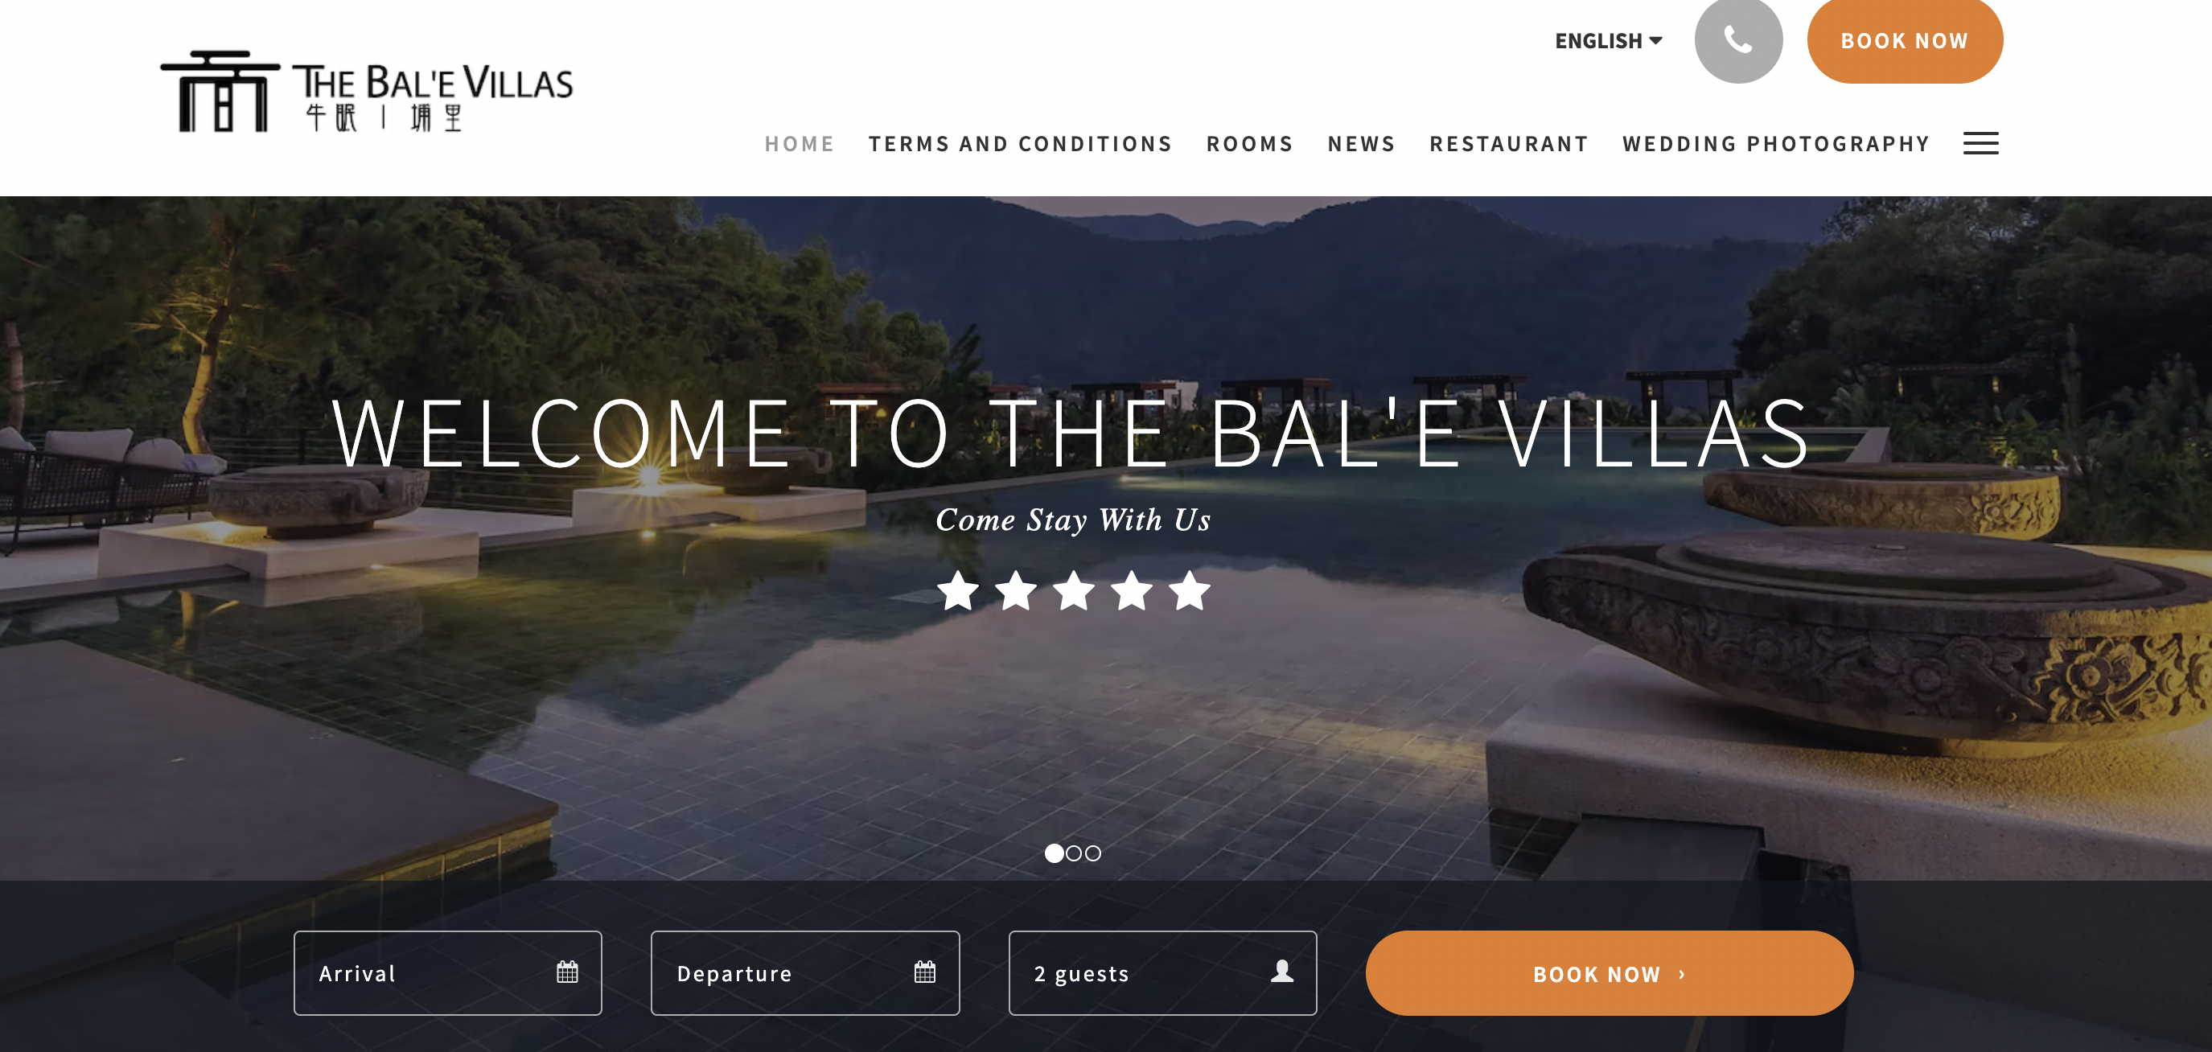The width and height of the screenshot is (2212, 1052).
Task: Navigate to the RESTAURANT tab
Action: [x=1508, y=142]
